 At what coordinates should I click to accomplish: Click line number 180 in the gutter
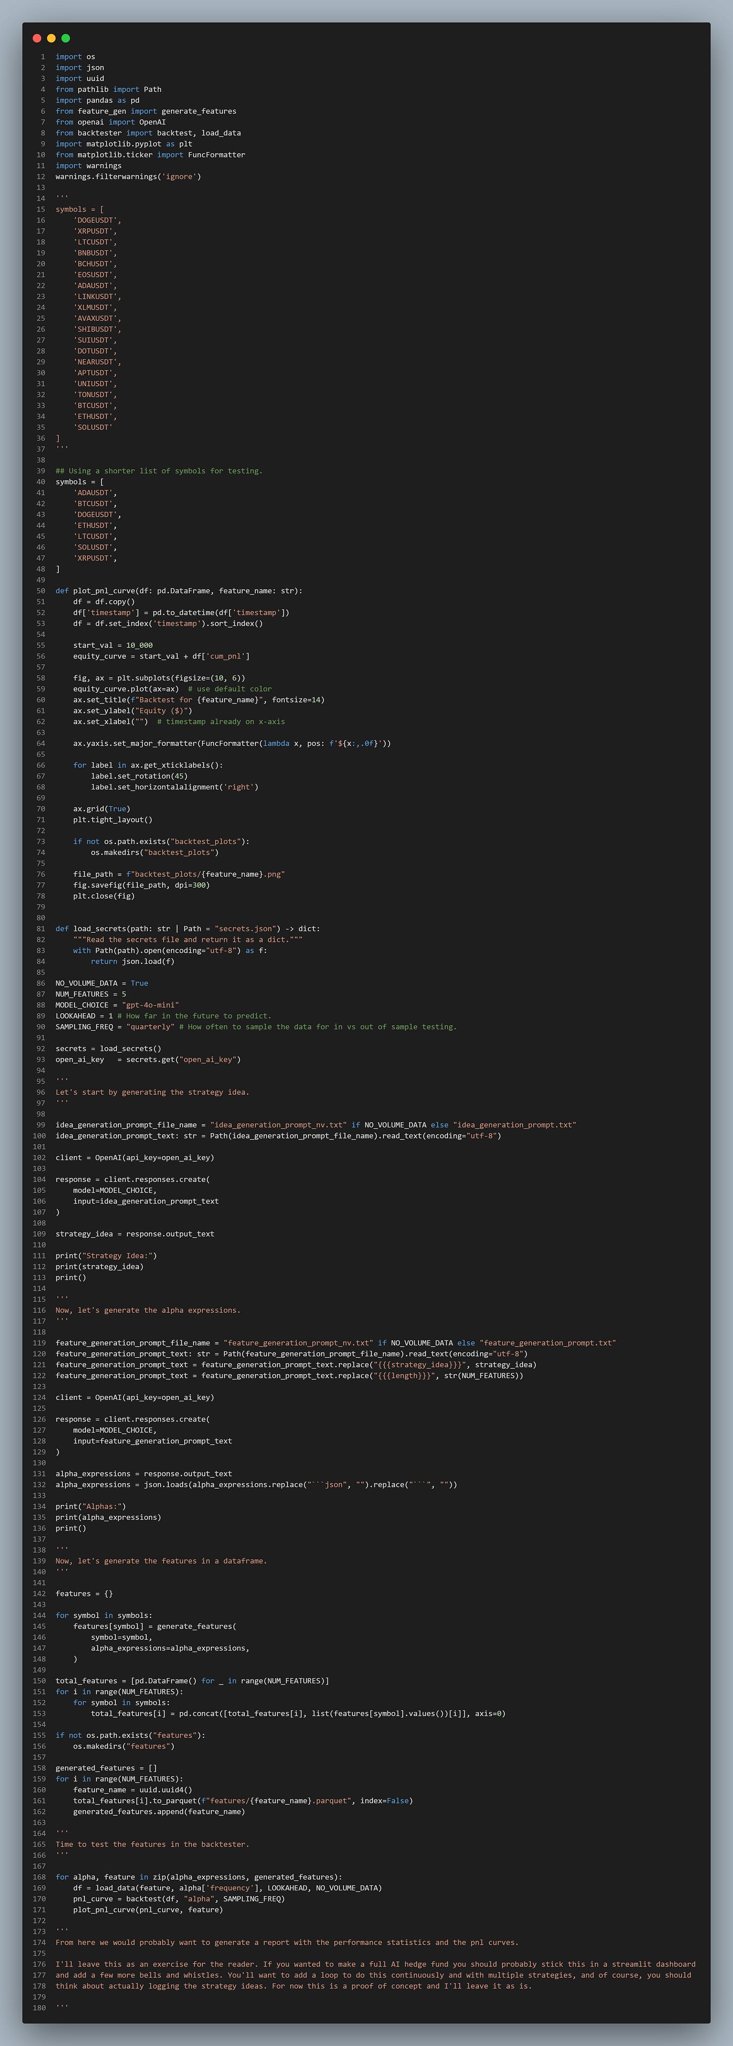pos(39,2007)
